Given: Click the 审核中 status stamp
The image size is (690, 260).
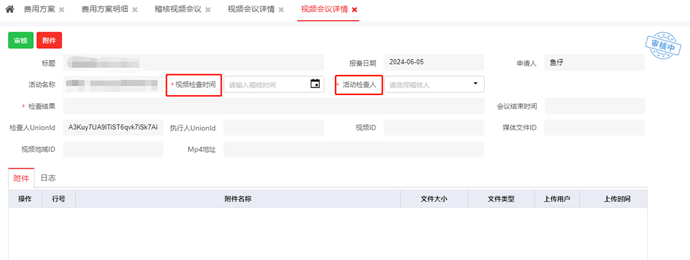Looking at the screenshot, I should tap(662, 46).
